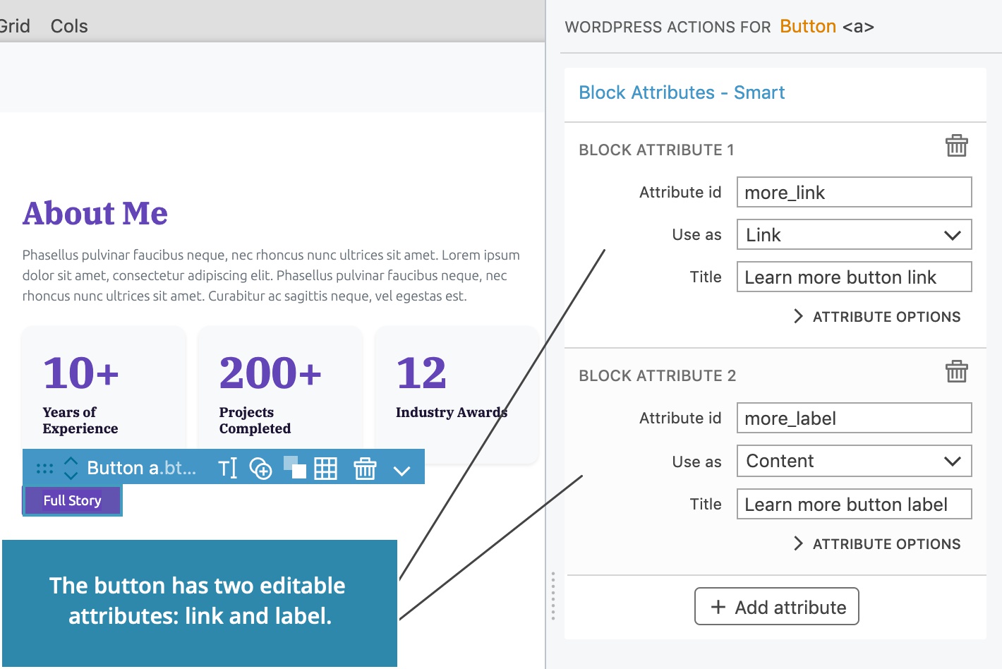Screen dimensions: 1002x669
Task: Delete Block Attribute 2 with trash icon
Action: (x=956, y=371)
